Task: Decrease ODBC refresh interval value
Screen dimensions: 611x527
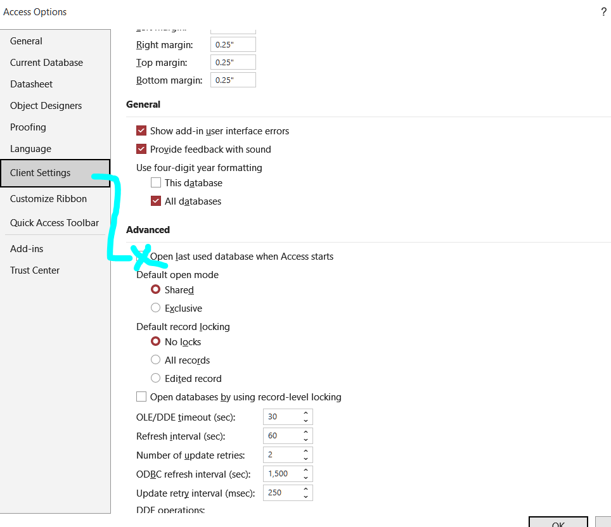Action: [306, 478]
